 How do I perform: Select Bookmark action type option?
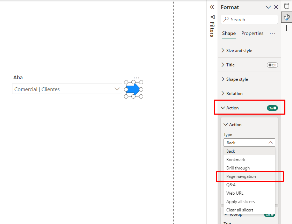(x=236, y=160)
